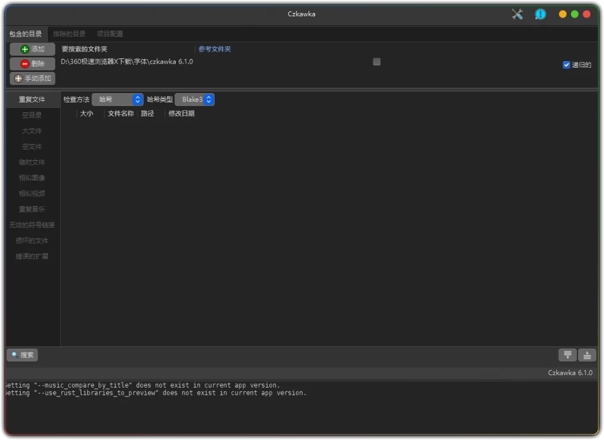The height and width of the screenshot is (440, 604).
Task: Check the reference folder checkbox on directory row
Action: point(377,61)
